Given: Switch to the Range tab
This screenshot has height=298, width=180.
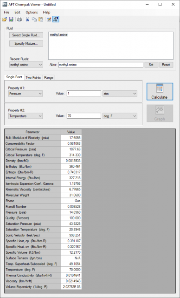Looking at the screenshot, I should [49, 78].
